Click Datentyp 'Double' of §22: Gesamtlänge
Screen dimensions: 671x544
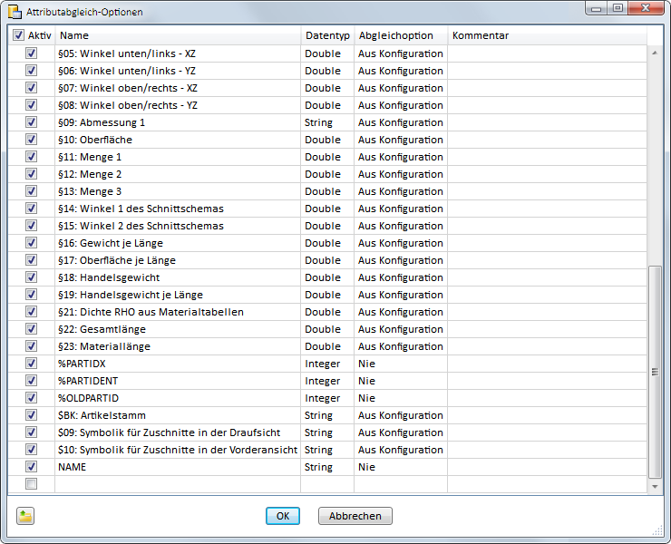coord(327,329)
